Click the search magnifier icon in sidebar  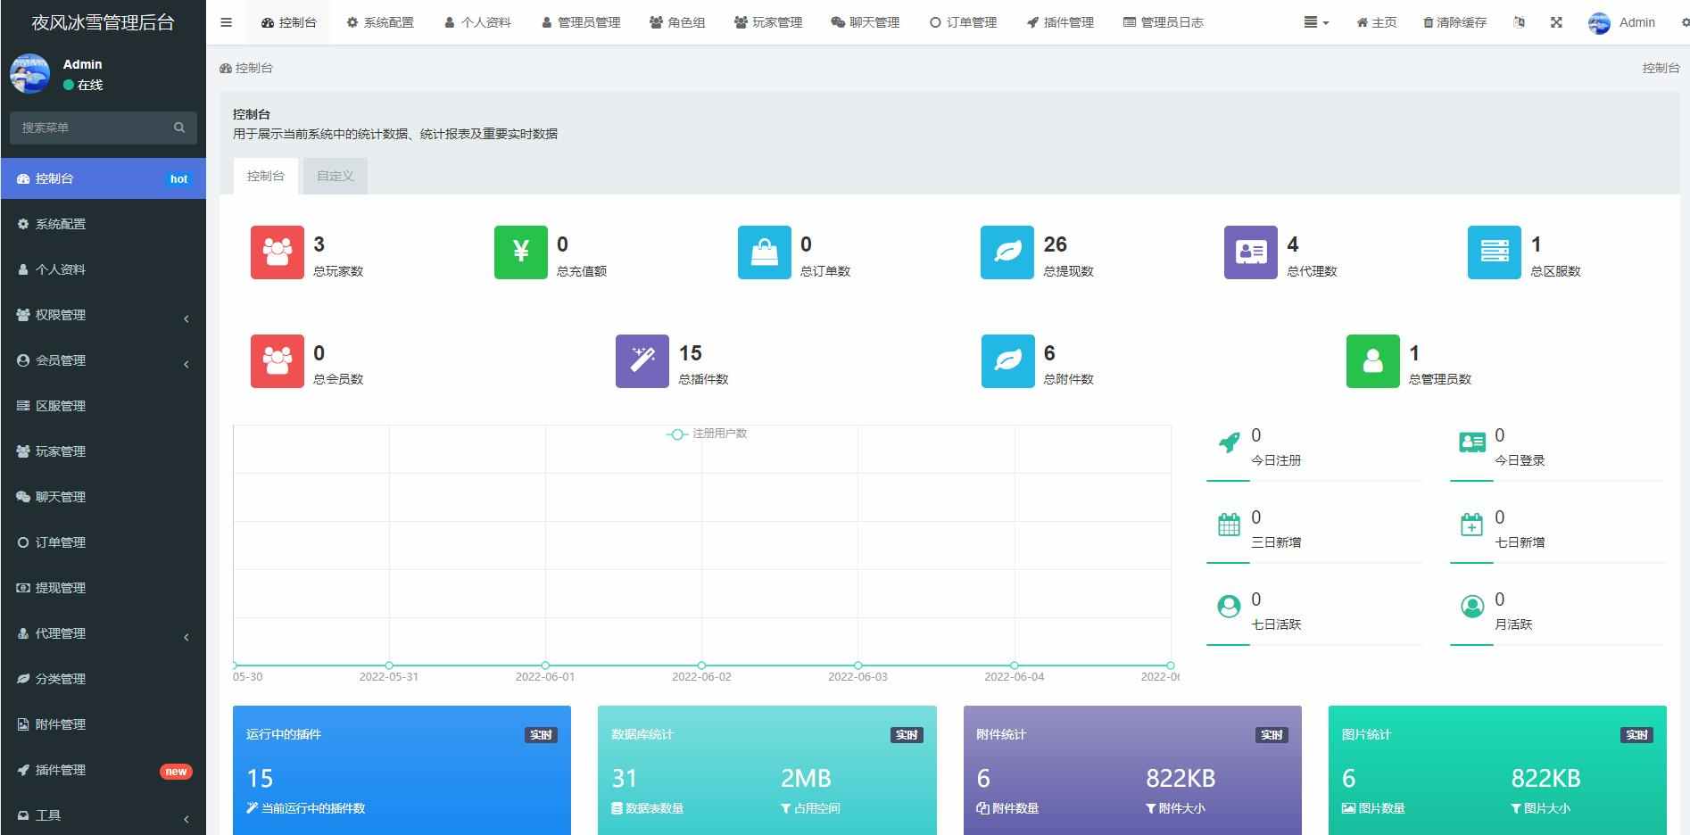click(x=179, y=128)
